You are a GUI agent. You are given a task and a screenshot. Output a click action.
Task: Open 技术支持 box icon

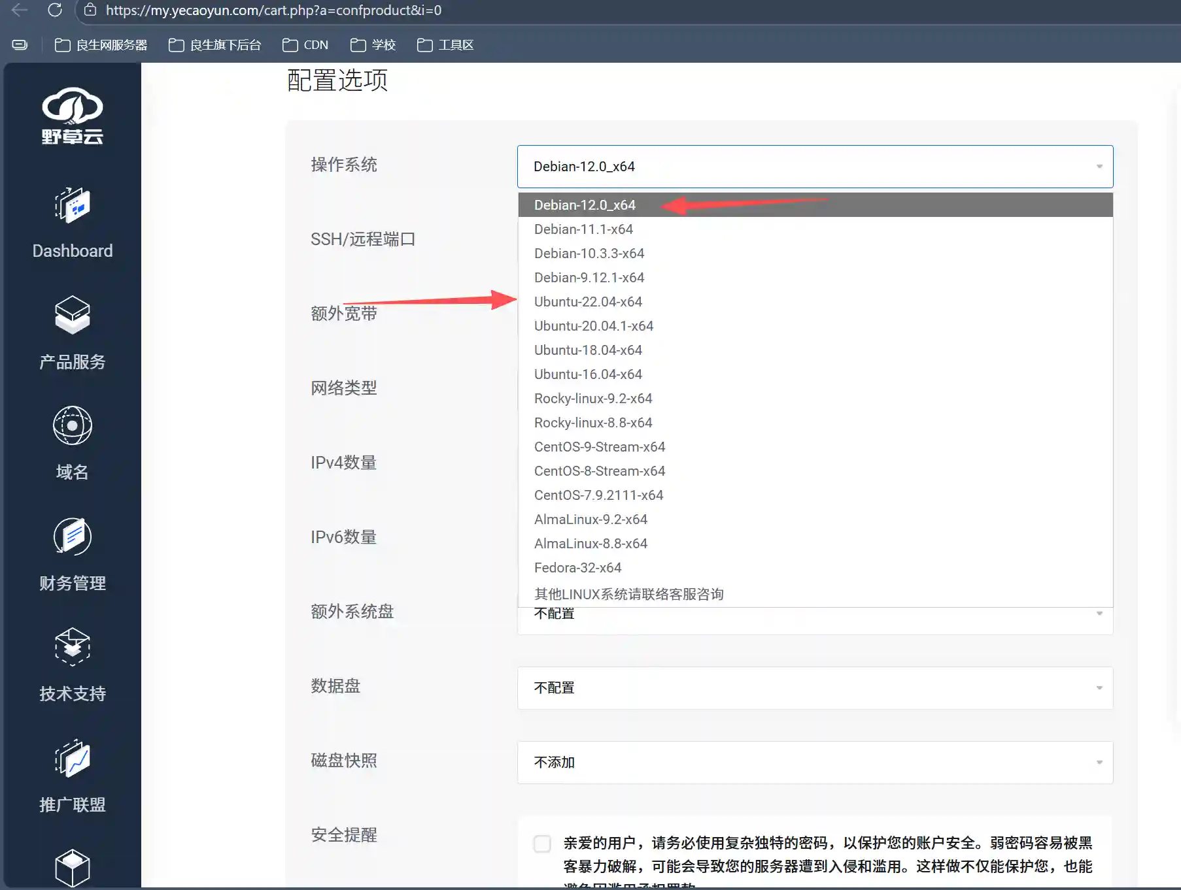click(x=73, y=646)
